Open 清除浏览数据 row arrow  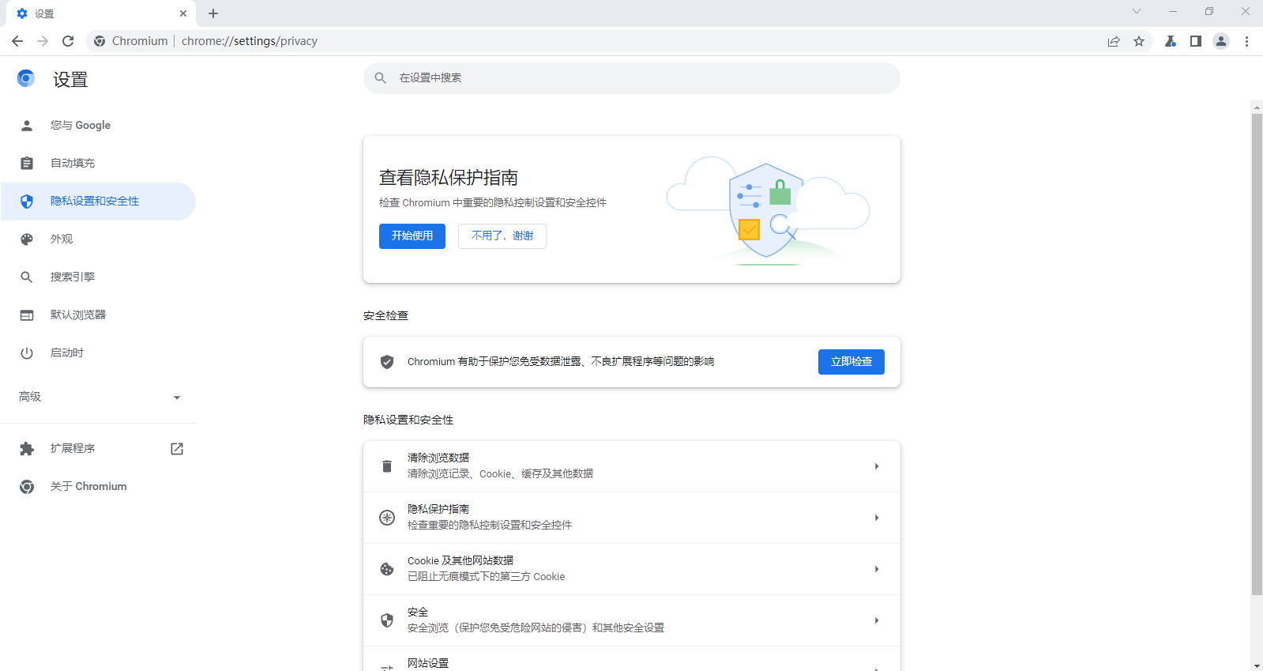coord(876,466)
